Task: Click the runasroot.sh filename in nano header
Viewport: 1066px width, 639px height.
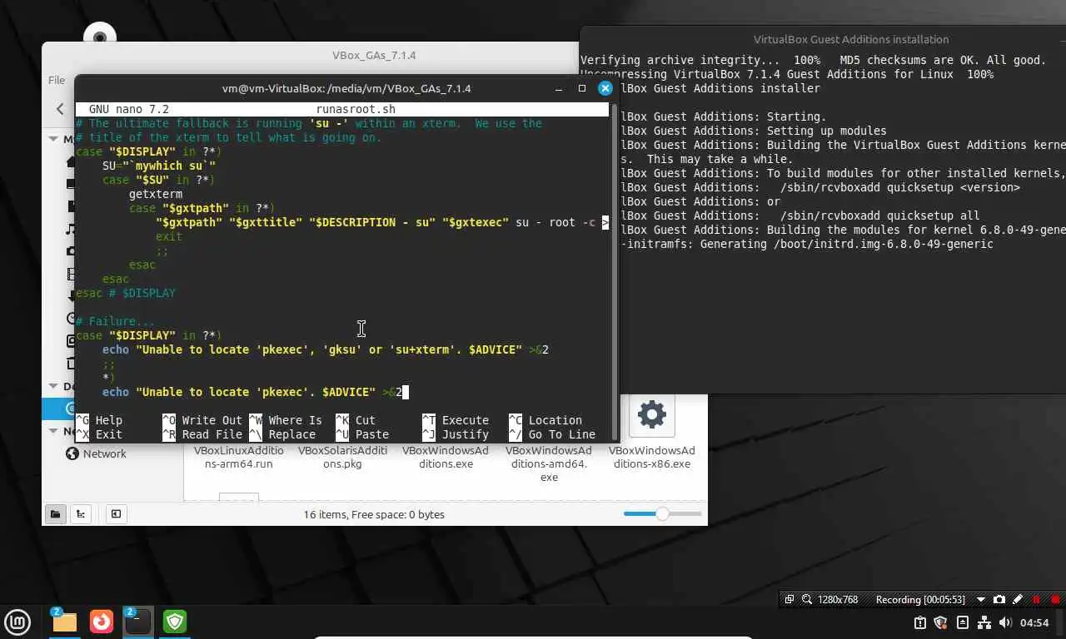Action: 356,109
